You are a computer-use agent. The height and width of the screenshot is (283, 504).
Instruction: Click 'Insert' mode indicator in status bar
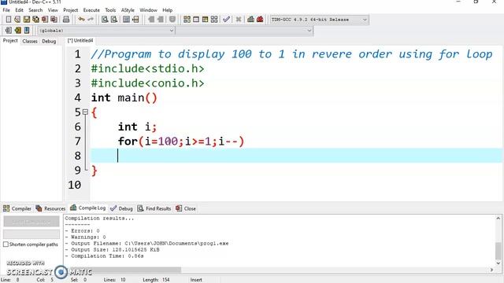click(196, 280)
